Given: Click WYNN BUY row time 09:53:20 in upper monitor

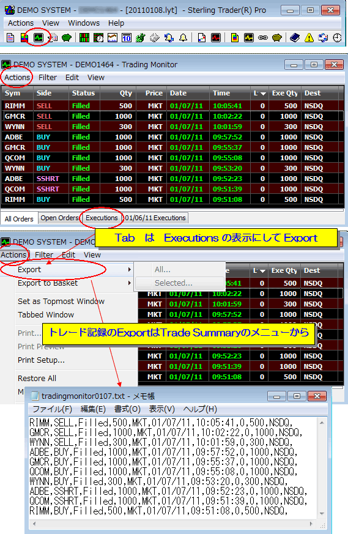Looking at the screenshot, I should click(x=228, y=168).
